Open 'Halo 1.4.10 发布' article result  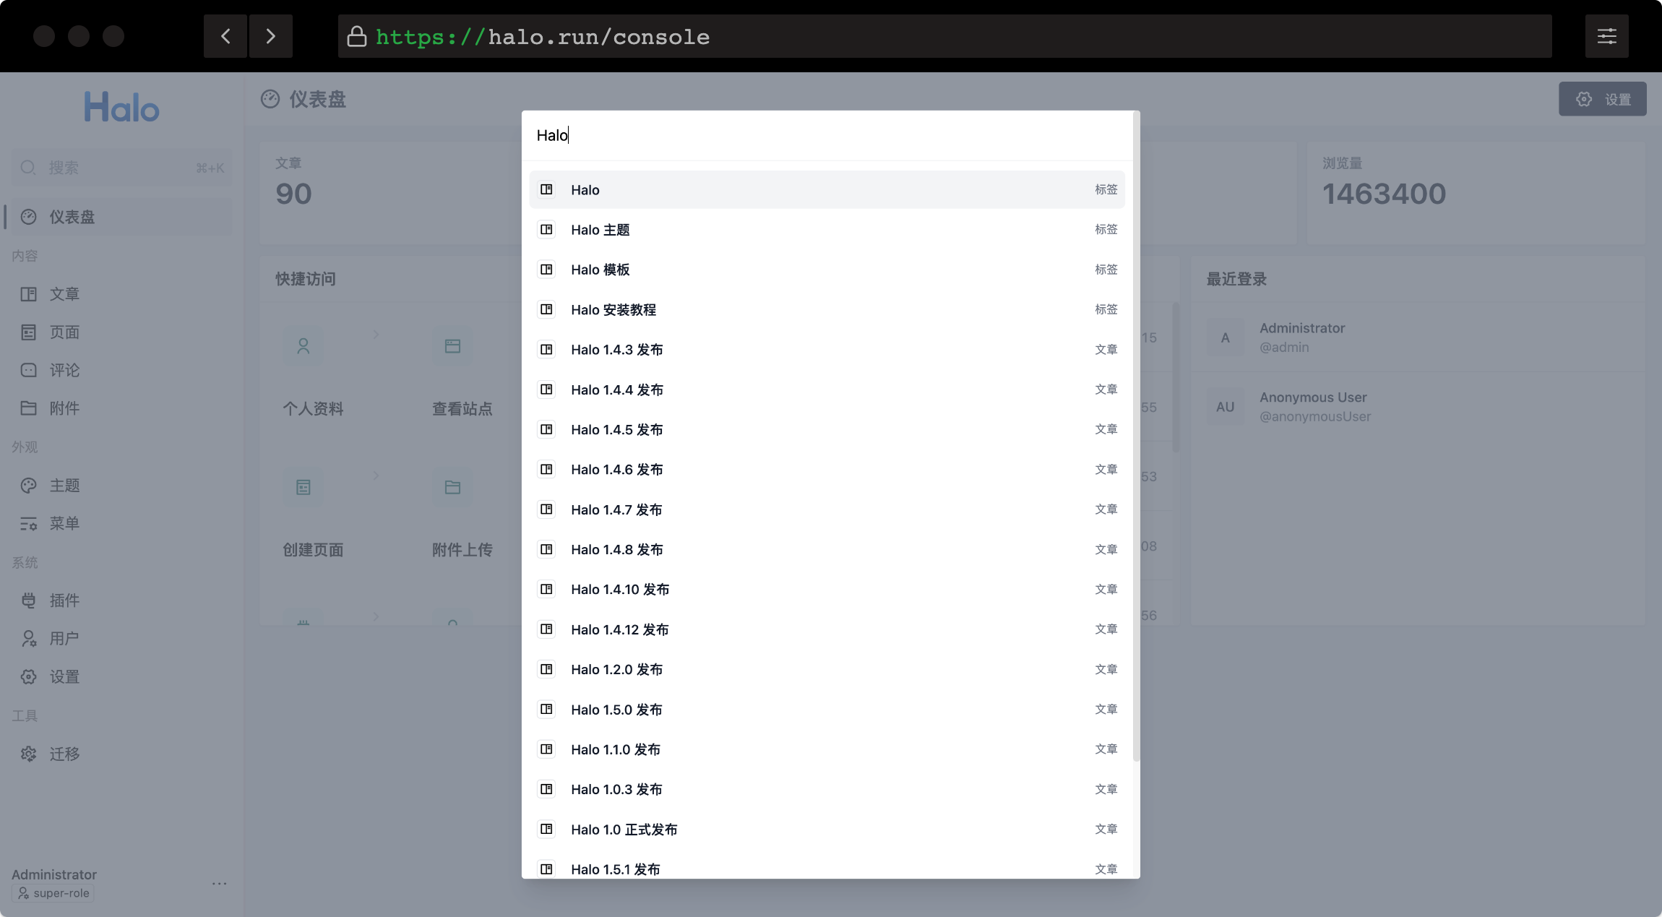(x=827, y=590)
